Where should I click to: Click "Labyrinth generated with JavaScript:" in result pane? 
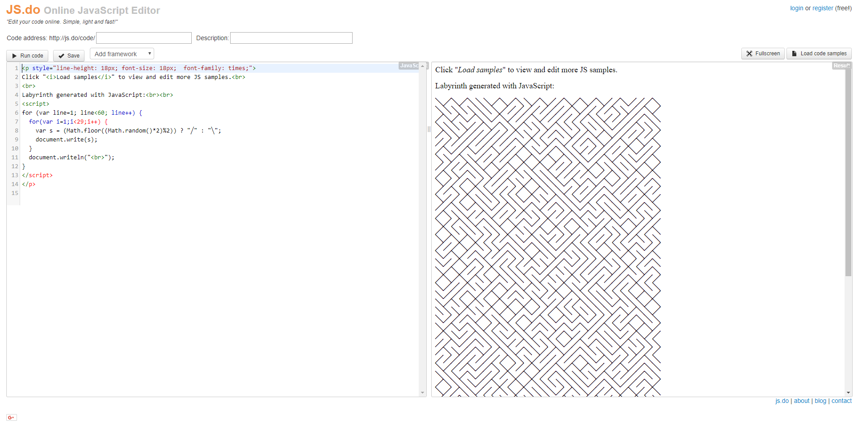(495, 86)
